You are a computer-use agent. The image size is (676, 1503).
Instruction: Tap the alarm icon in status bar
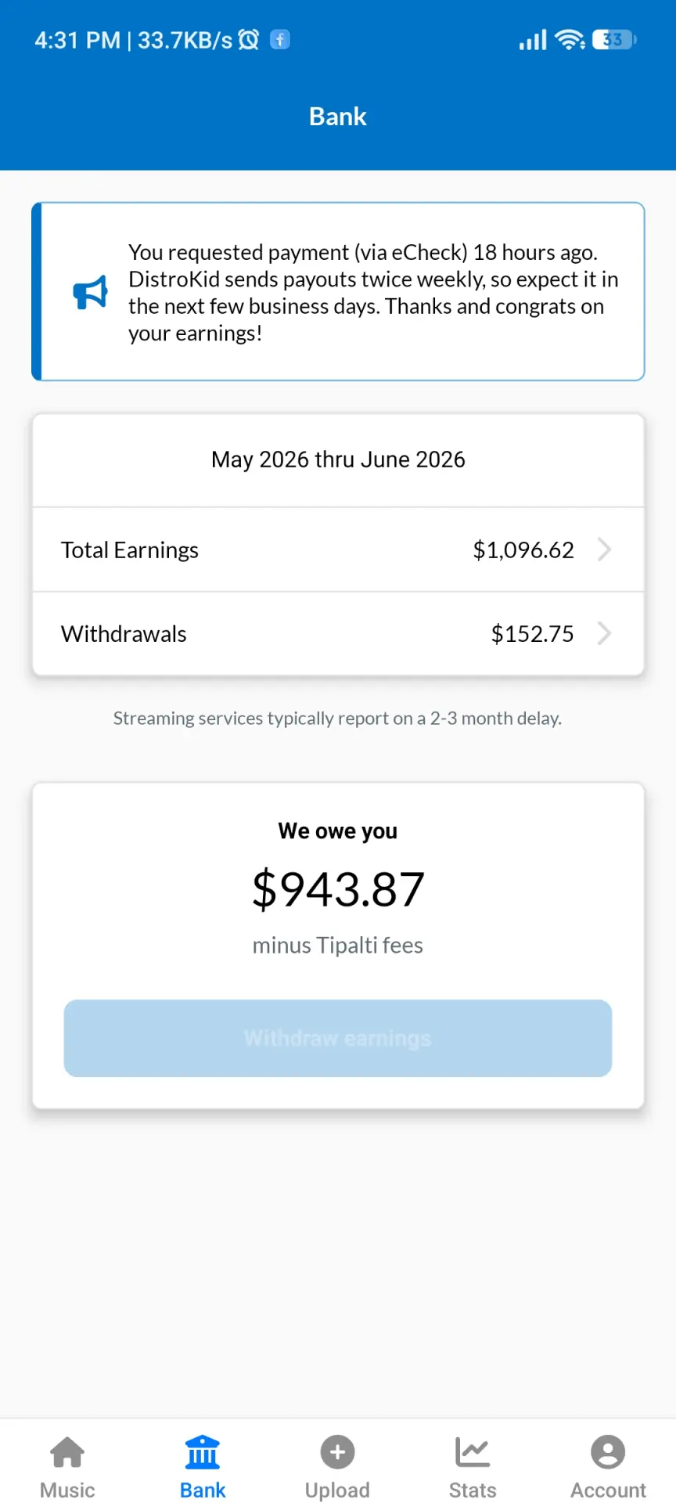click(248, 39)
